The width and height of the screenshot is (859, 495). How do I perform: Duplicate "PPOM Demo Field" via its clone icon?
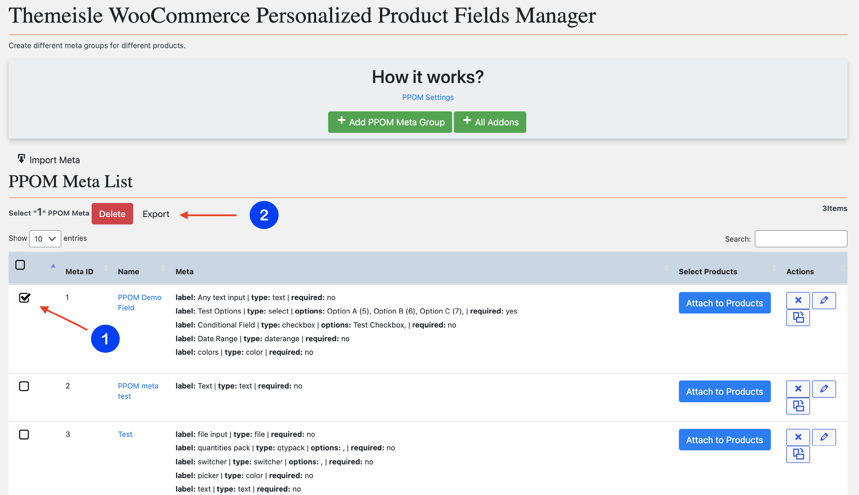[798, 317]
